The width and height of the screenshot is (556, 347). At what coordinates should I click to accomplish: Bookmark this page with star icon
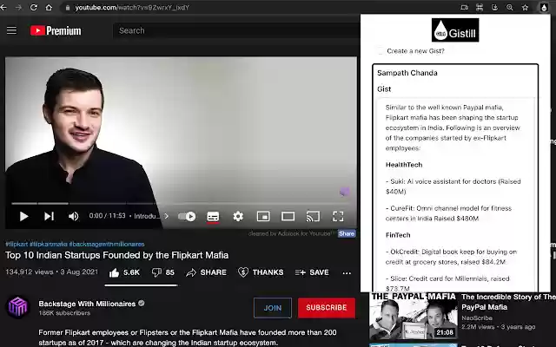coord(525,8)
